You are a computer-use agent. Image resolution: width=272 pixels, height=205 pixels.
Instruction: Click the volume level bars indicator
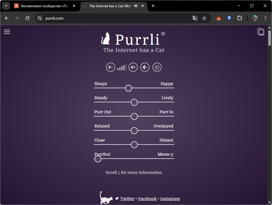[122, 67]
